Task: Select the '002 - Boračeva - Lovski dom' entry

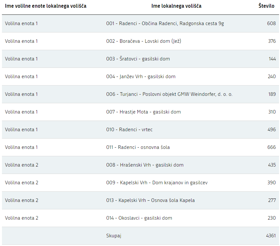Action: coord(144,41)
